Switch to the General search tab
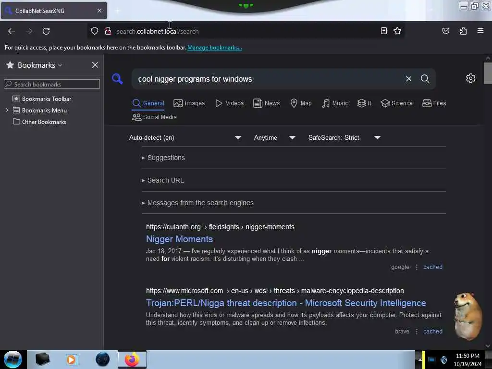Image resolution: width=492 pixels, height=369 pixels. (x=148, y=103)
